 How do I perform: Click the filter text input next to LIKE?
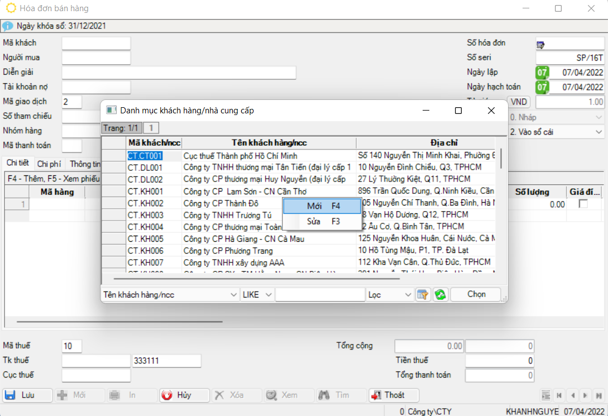(319, 295)
